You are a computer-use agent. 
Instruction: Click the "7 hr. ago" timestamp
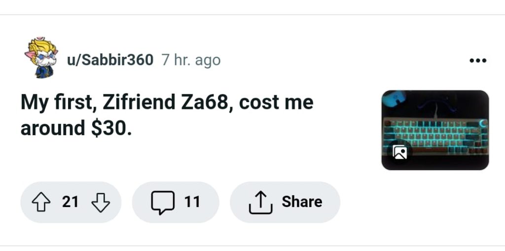pyautogui.click(x=191, y=60)
